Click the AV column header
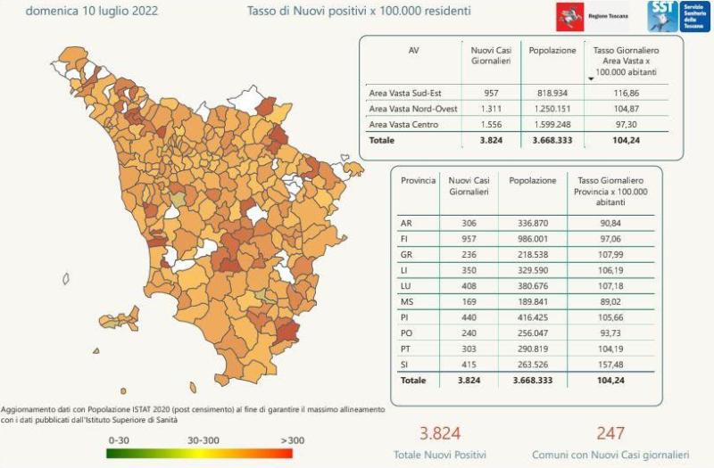 (411, 51)
